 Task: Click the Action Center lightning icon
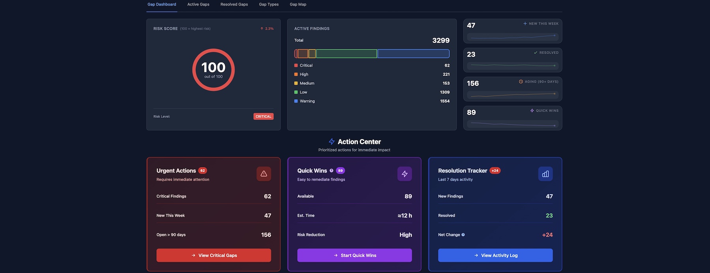(x=332, y=142)
